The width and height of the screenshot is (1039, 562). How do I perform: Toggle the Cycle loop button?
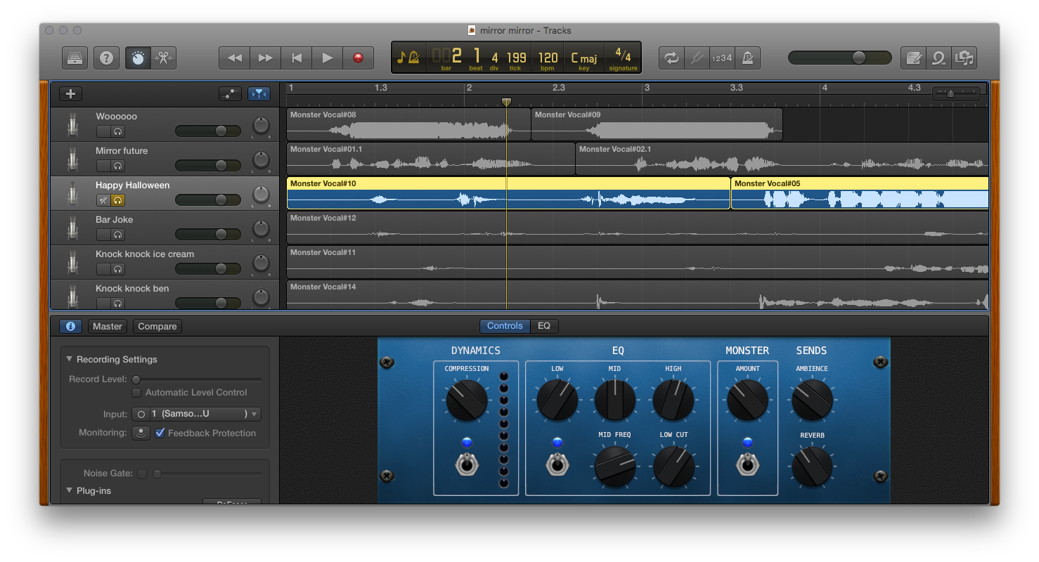pyautogui.click(x=671, y=58)
